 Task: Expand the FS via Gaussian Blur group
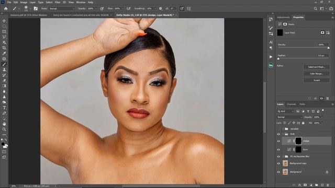[283, 157]
